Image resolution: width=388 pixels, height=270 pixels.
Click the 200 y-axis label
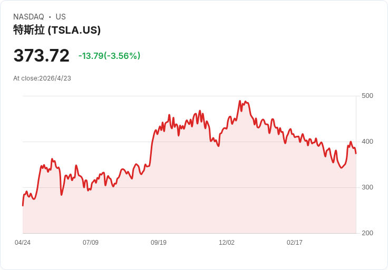367,233
